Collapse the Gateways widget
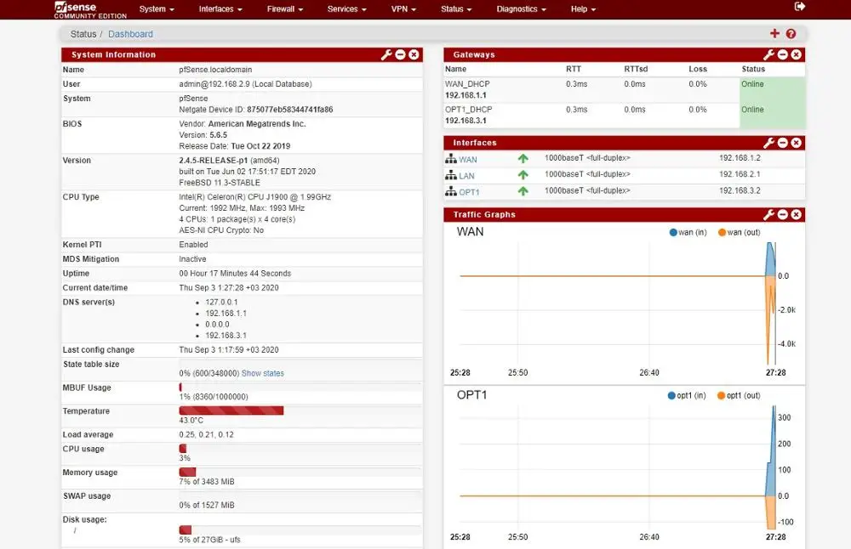Viewport: 851px width, 549px height. pos(783,54)
